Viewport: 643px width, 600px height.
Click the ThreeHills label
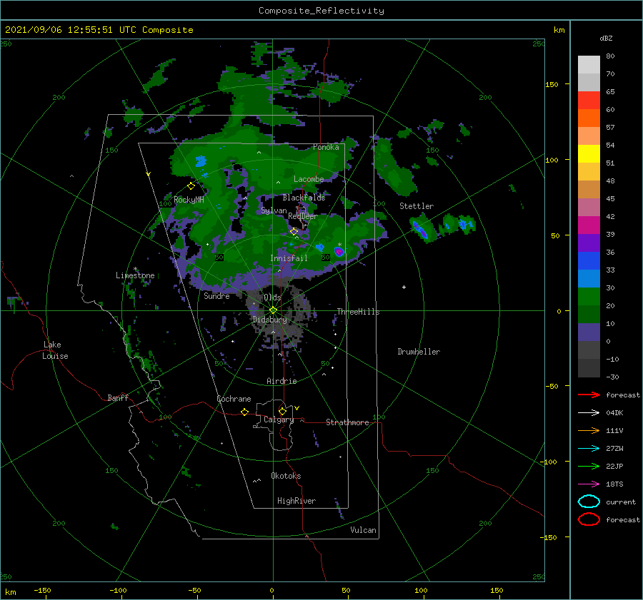pyautogui.click(x=358, y=312)
